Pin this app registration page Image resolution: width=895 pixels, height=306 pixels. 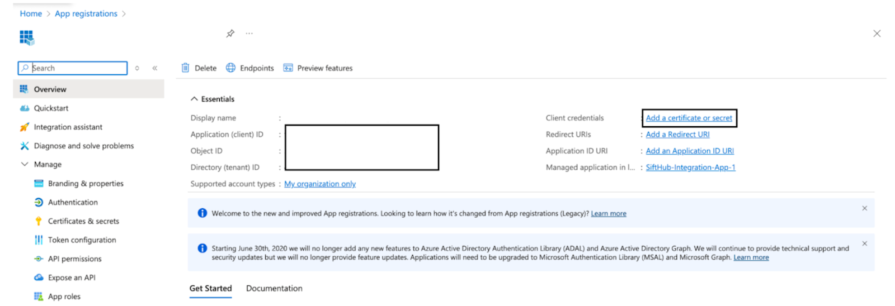(x=230, y=34)
